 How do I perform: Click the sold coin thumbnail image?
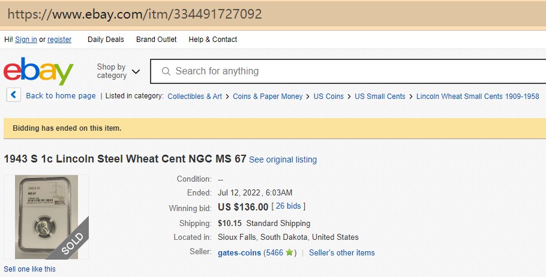(x=46, y=216)
